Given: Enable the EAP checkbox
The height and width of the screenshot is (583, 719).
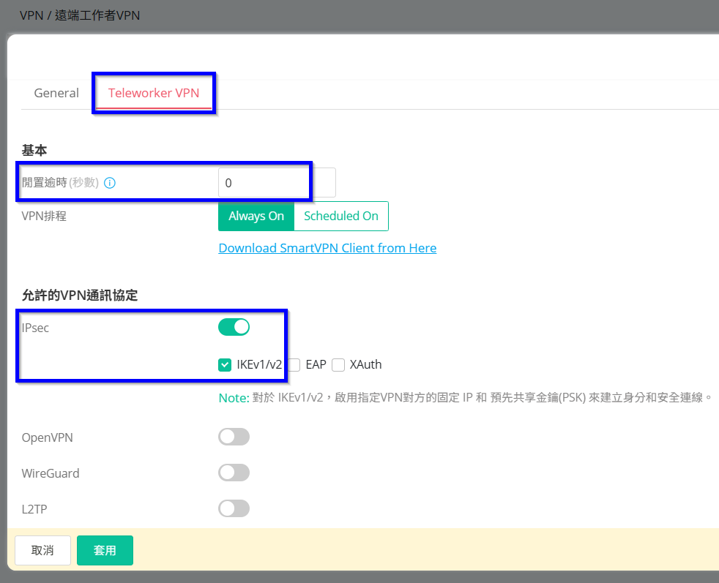Looking at the screenshot, I should click(294, 364).
